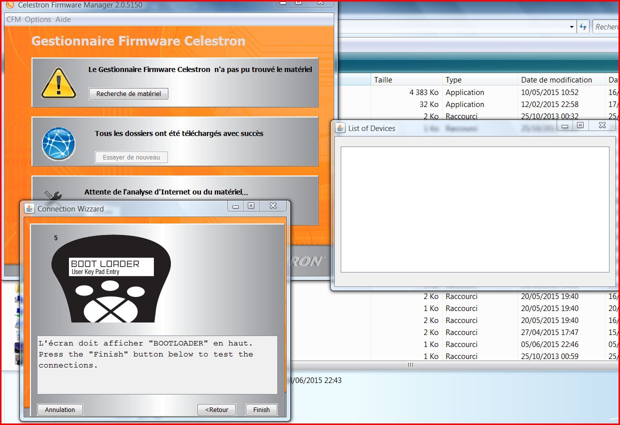Select the file sized 4 383 Ko
Image resolution: width=620 pixels, height=425 pixels.
tap(424, 92)
